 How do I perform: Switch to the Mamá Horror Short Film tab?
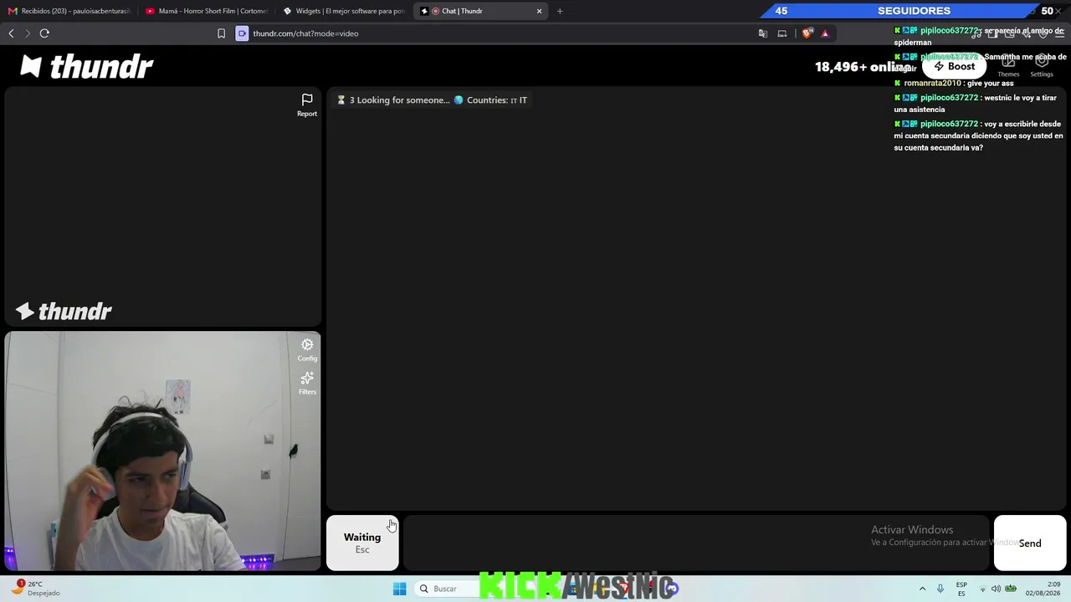point(207,11)
